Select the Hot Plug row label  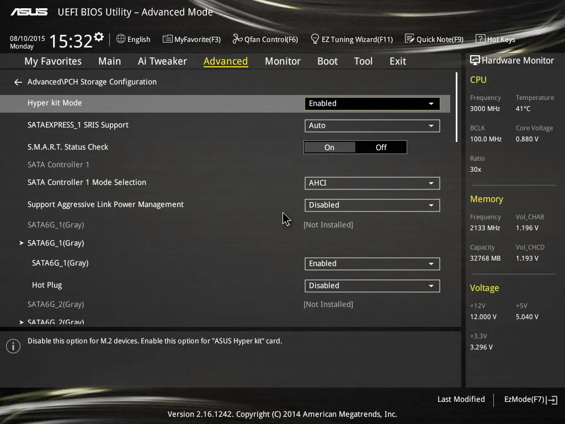tap(47, 285)
